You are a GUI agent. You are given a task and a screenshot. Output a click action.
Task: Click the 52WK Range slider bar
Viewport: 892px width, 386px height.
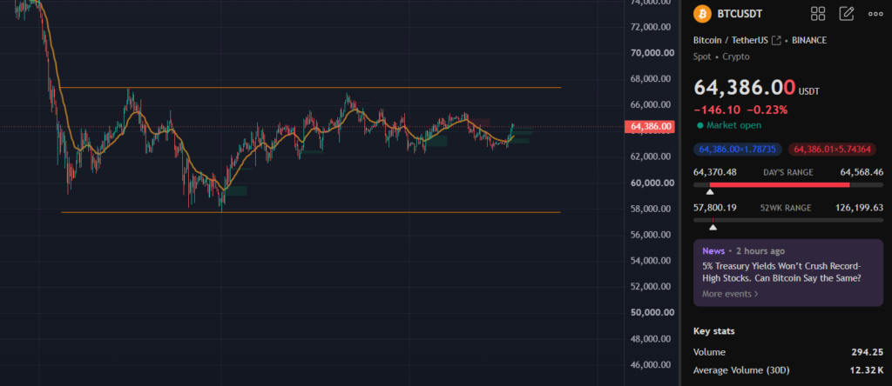(x=788, y=220)
